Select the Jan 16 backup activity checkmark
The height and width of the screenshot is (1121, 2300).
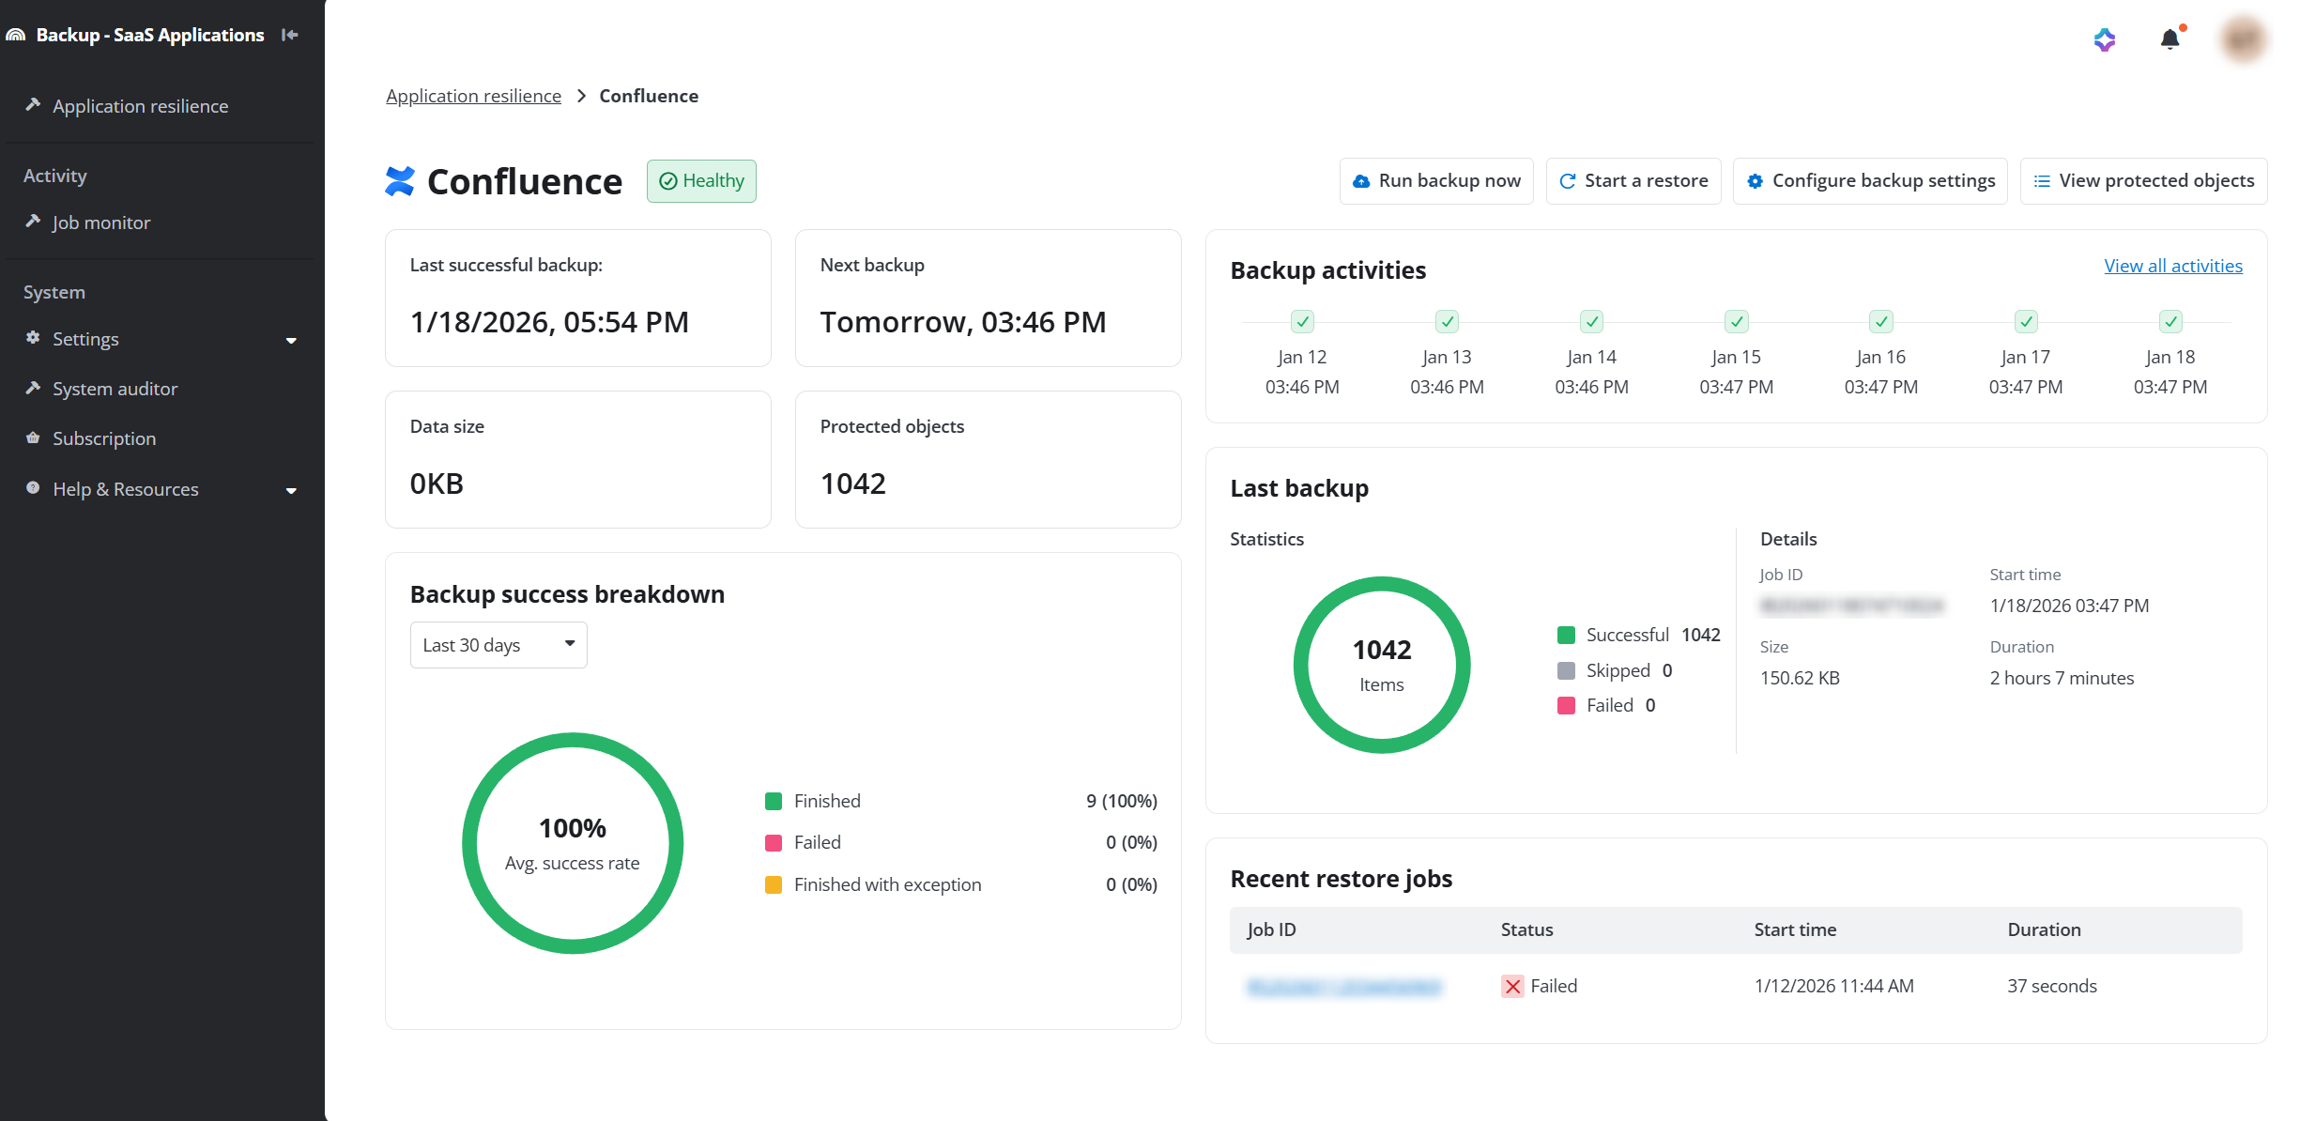click(x=1881, y=322)
